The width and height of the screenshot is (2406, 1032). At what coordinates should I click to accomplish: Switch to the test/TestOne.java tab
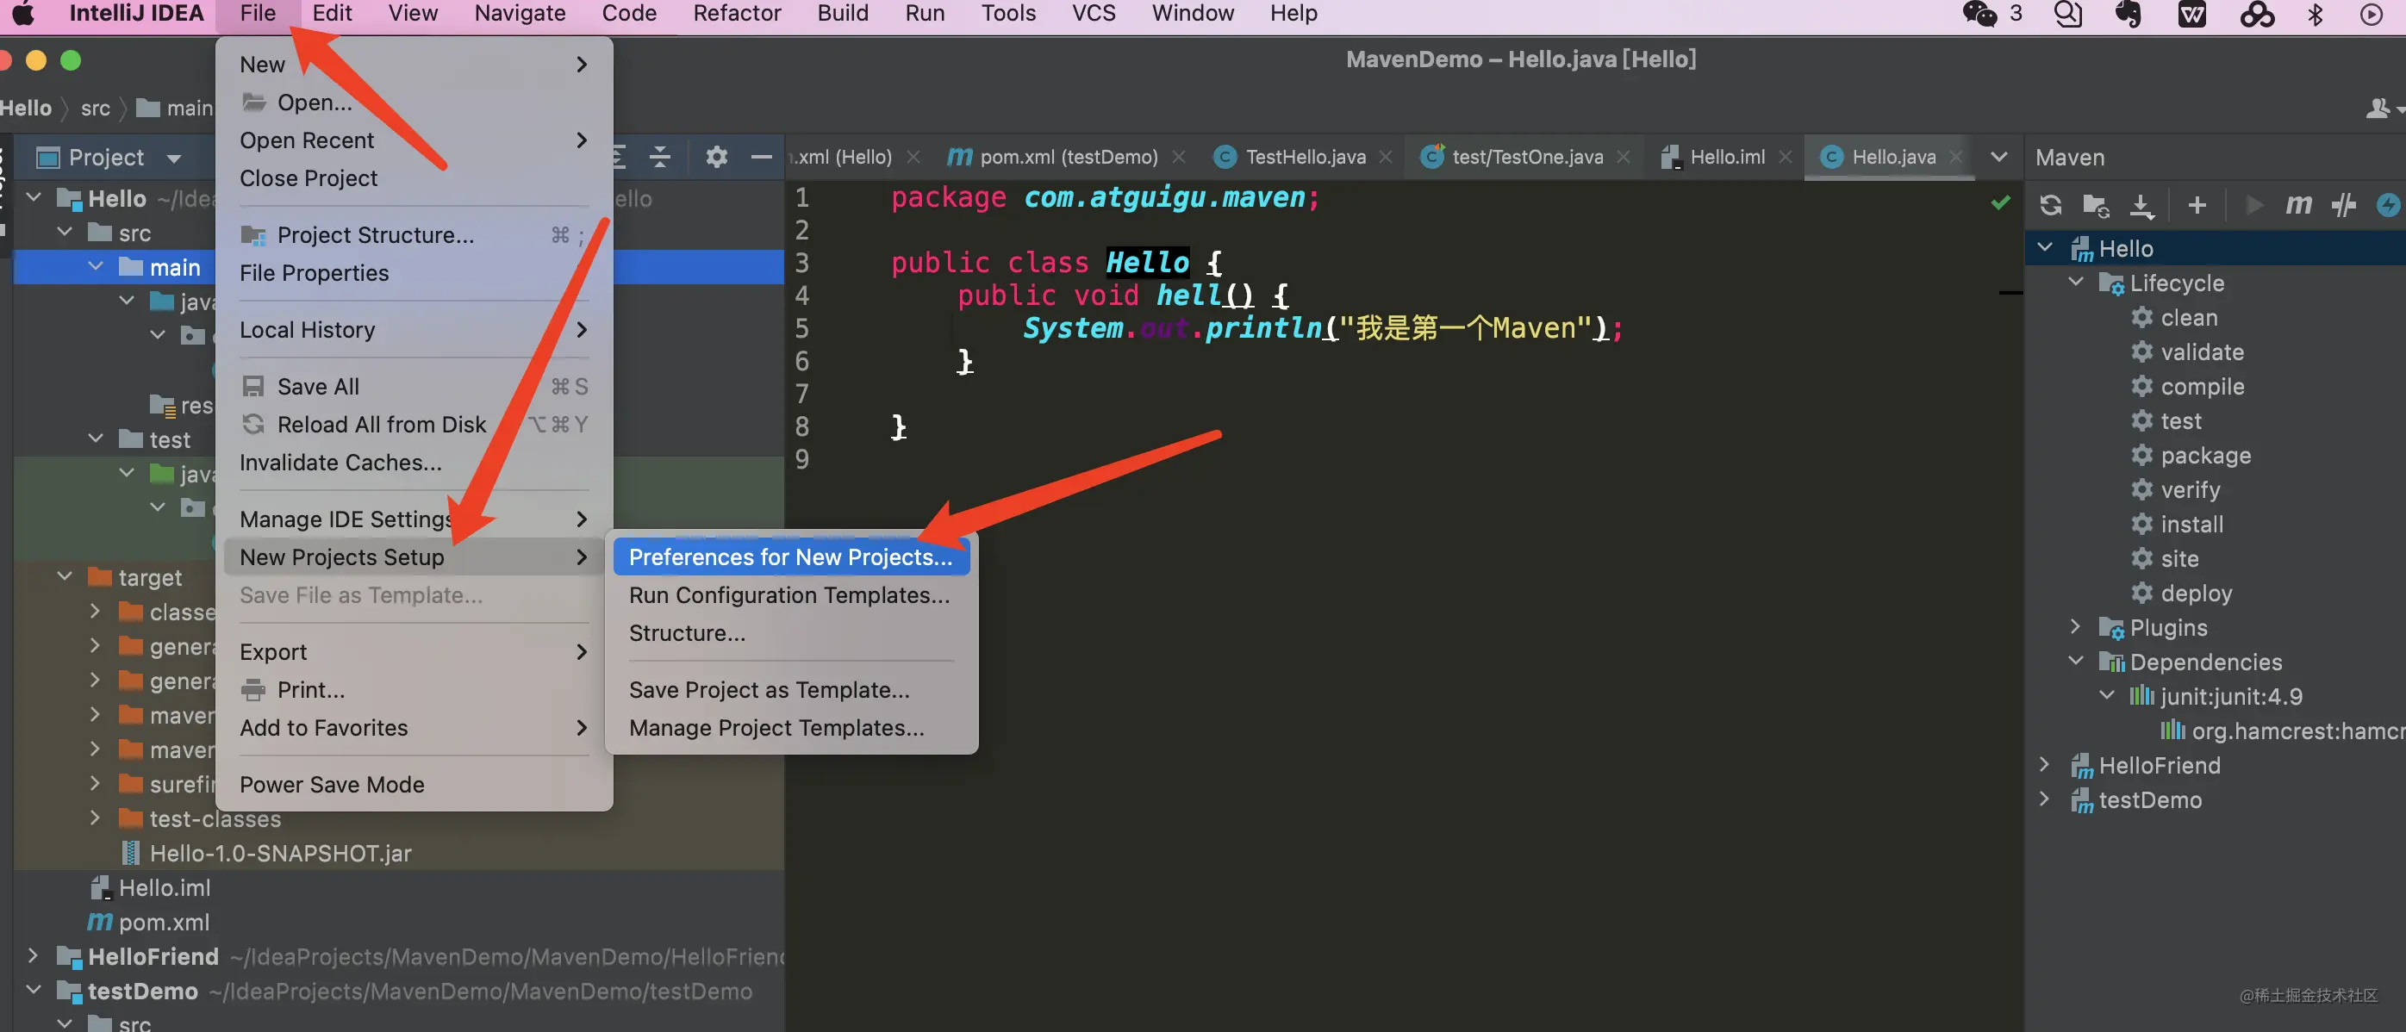pyautogui.click(x=1527, y=157)
